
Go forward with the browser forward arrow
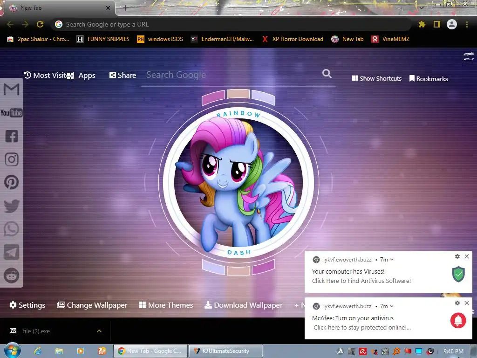pyautogui.click(x=25, y=24)
